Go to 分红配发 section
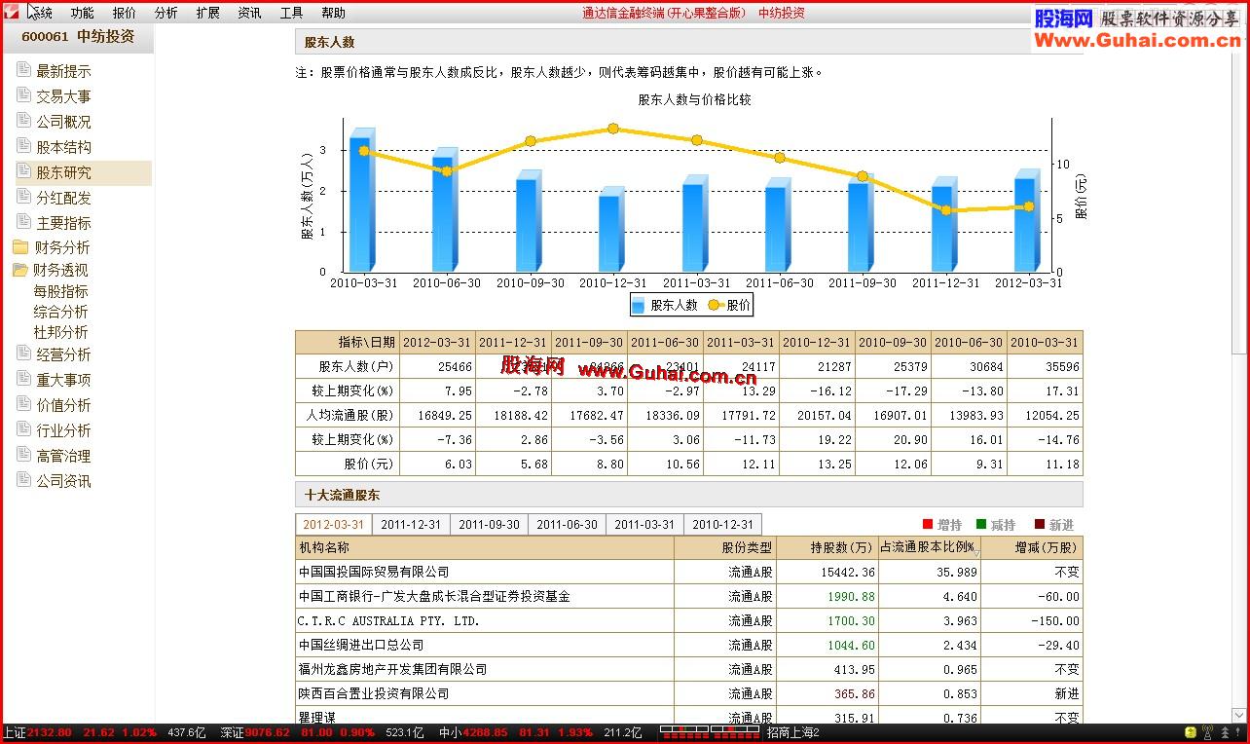Viewport: 1250px width, 744px height. click(63, 198)
